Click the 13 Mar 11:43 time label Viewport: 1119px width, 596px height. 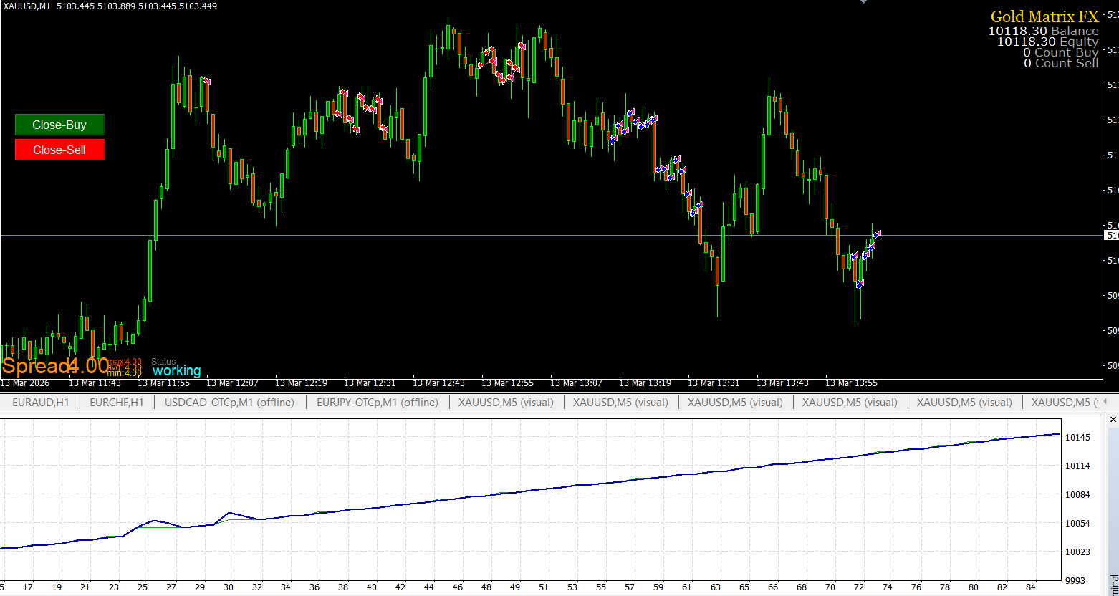pyautogui.click(x=95, y=383)
